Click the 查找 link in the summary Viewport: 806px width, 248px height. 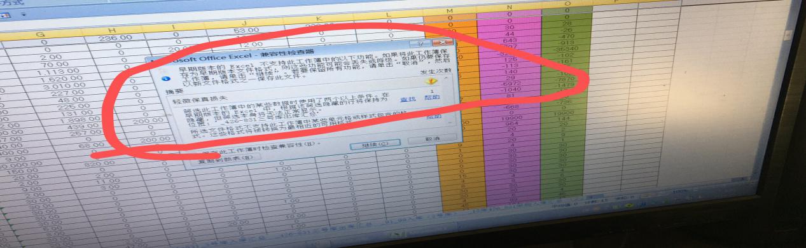click(408, 99)
